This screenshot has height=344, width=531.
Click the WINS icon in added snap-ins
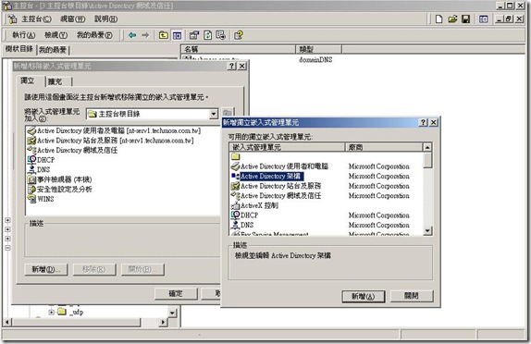(x=31, y=199)
